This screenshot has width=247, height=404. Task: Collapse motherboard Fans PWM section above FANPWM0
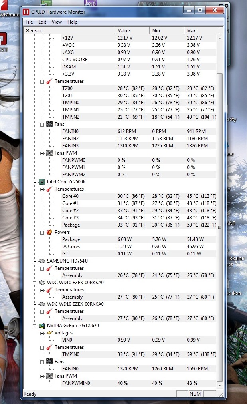click(42, 153)
